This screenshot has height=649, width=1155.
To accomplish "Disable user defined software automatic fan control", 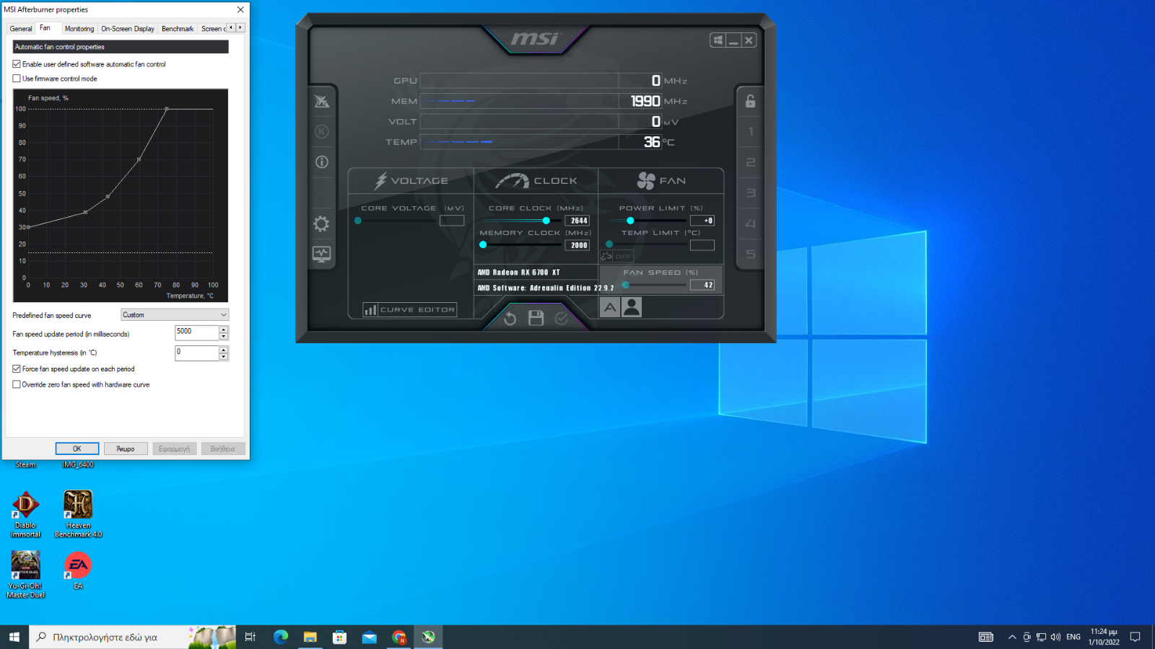I will click(x=17, y=64).
